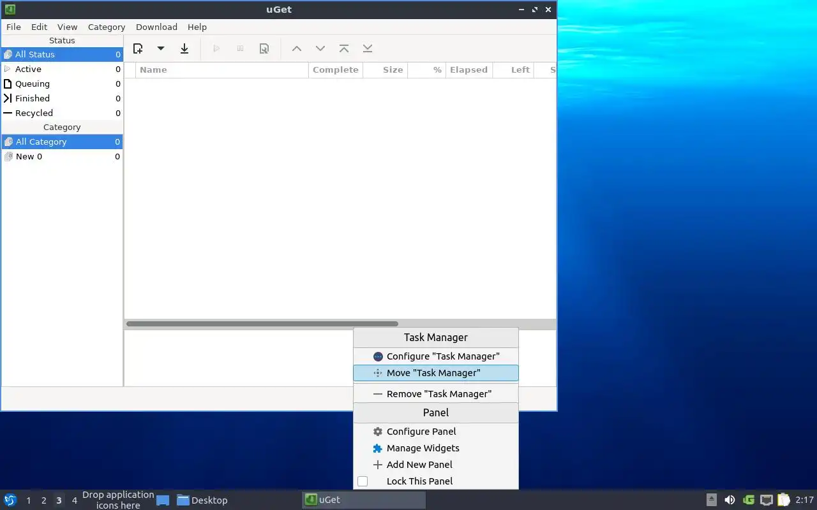This screenshot has height=510, width=817.
Task: Click the Save/download arrow toolbar icon
Action: (x=184, y=48)
